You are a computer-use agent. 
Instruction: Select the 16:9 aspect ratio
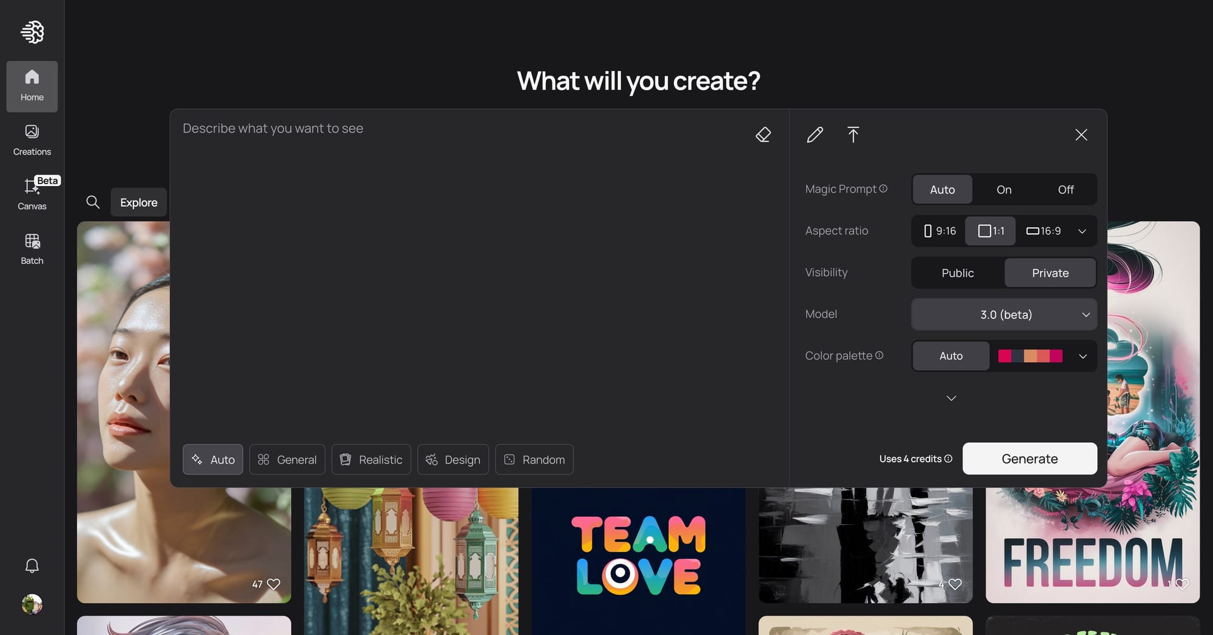[x=1043, y=231]
